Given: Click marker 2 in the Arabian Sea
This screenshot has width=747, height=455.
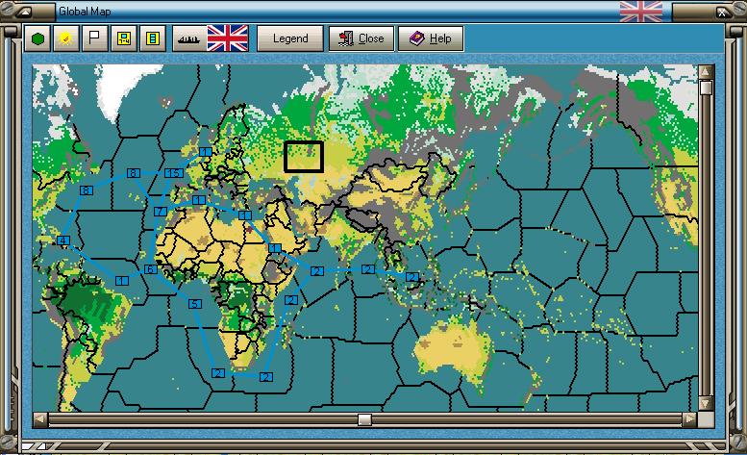Looking at the screenshot, I should tap(317, 271).
